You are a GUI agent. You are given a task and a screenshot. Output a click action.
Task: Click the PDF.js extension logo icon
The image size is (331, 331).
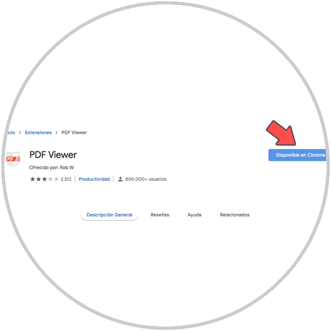13,158
